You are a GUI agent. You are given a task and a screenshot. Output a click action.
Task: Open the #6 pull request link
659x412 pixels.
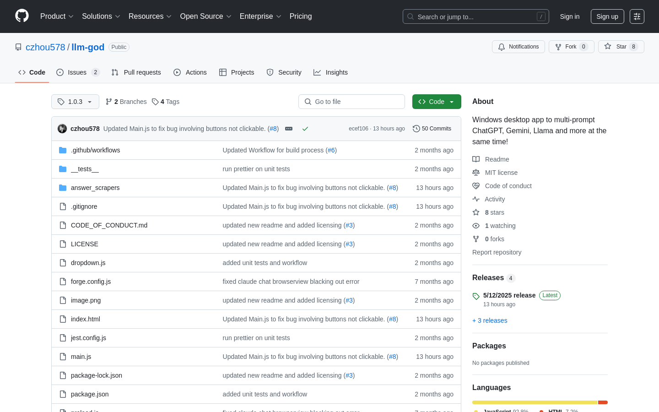(x=331, y=150)
